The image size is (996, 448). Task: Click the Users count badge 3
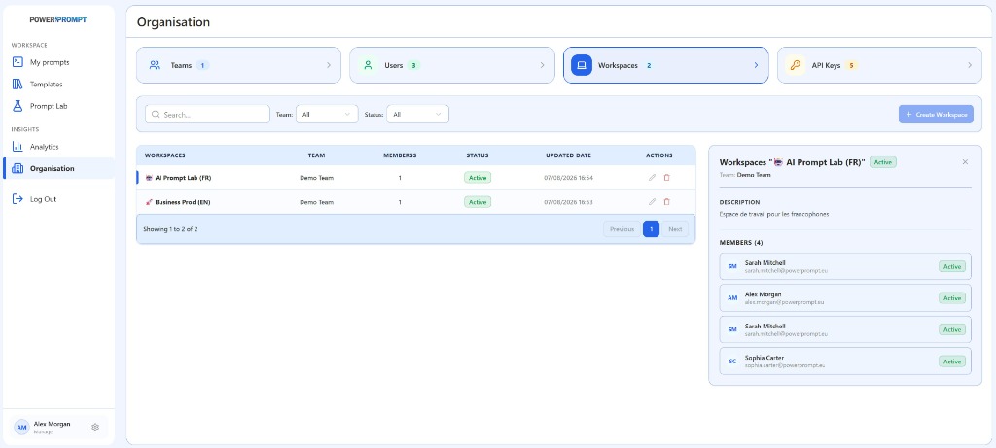[413, 65]
